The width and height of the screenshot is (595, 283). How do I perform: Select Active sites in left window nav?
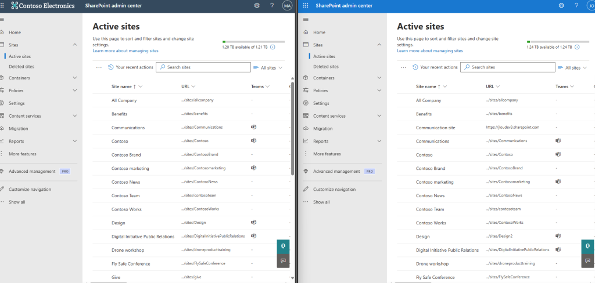click(x=20, y=56)
